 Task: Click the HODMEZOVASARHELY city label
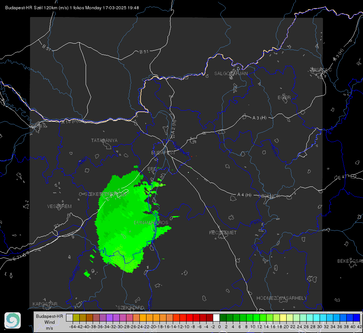[281, 298]
